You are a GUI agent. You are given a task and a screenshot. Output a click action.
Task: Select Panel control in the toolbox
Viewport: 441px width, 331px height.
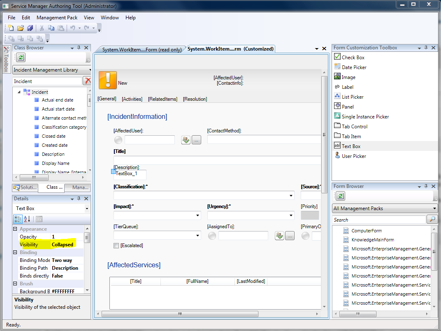tap(348, 106)
